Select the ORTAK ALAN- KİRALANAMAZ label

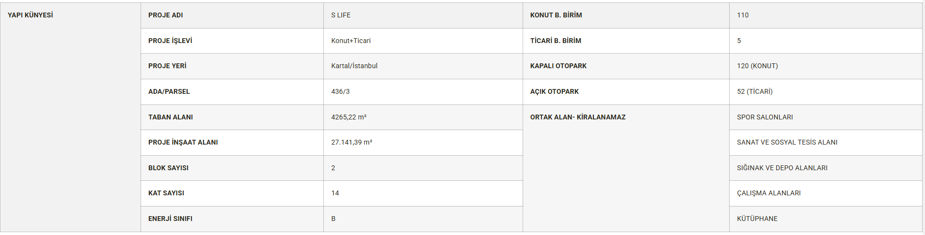click(x=578, y=117)
